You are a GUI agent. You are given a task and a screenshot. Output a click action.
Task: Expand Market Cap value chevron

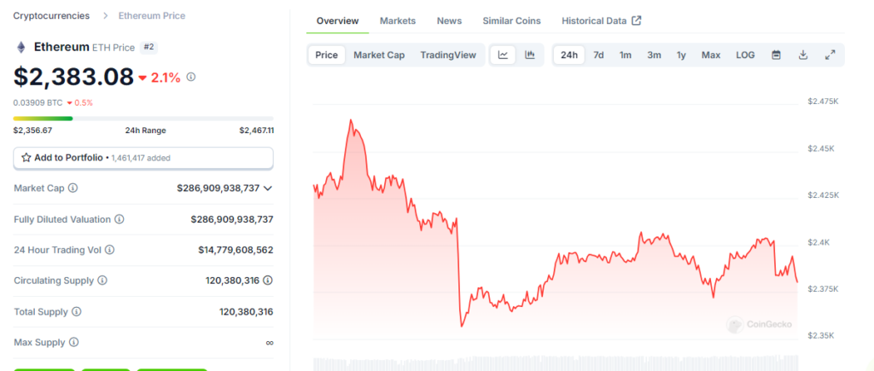[267, 188]
